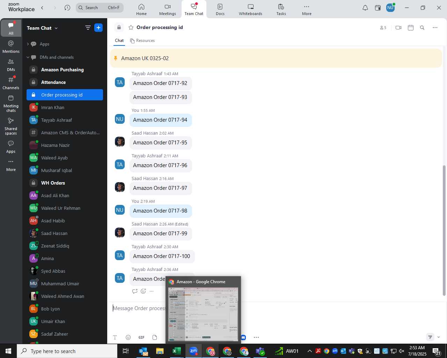Schedule meeting via channel calendar icon
Screen dimensions: 447x358
pos(411,28)
